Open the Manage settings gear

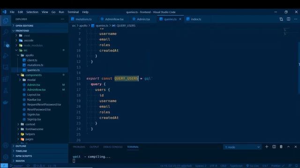(x=6, y=157)
